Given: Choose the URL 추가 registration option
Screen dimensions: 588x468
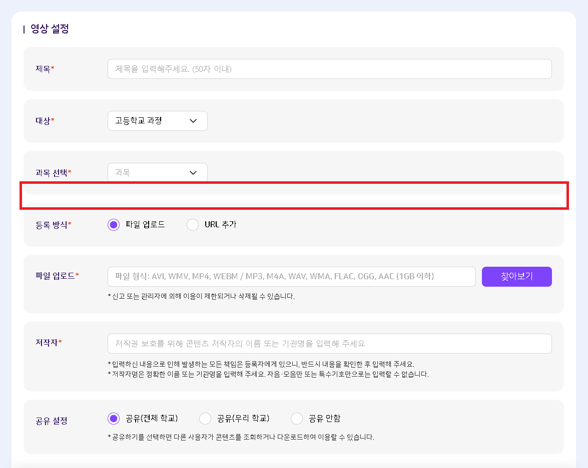Looking at the screenshot, I should pyautogui.click(x=193, y=225).
